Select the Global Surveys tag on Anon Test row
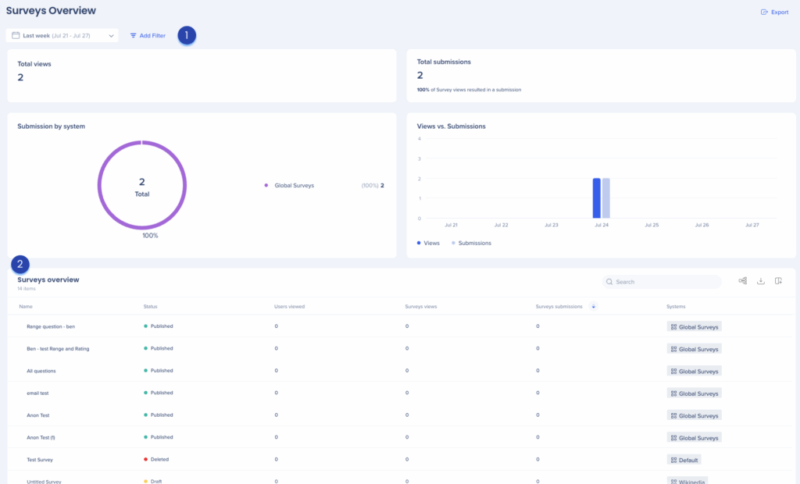The image size is (800, 484). [x=694, y=415]
